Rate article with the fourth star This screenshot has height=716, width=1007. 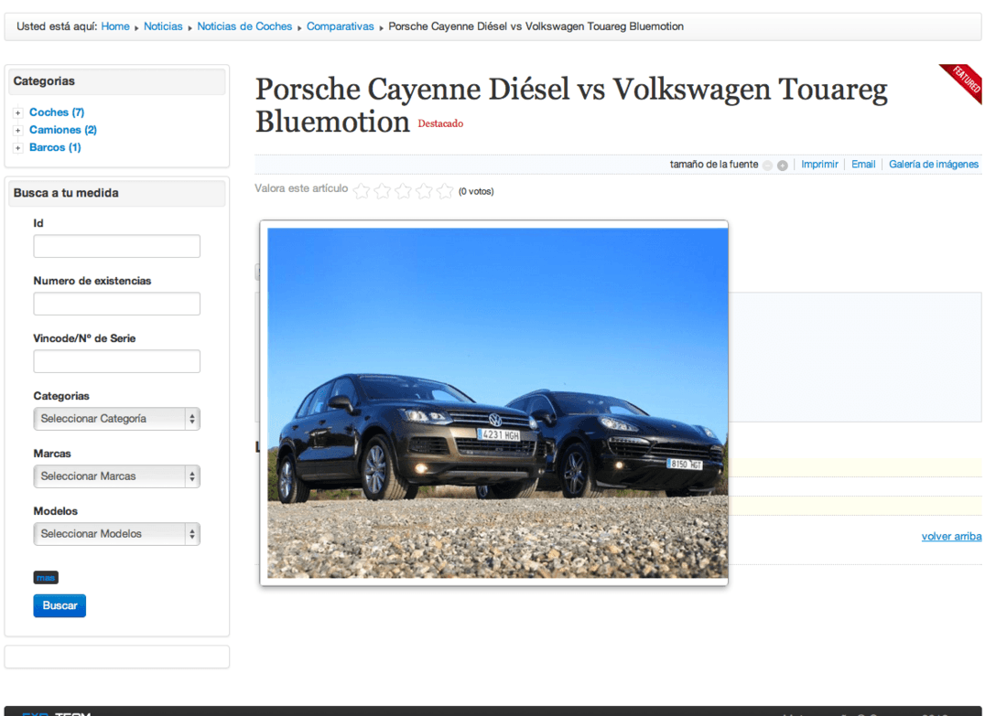click(424, 190)
